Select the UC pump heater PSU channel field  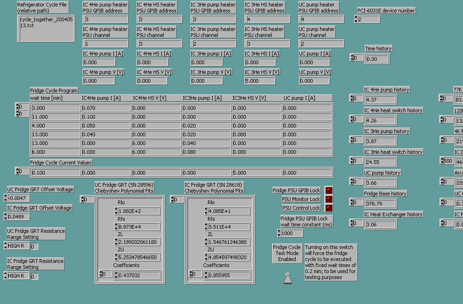[321, 44]
